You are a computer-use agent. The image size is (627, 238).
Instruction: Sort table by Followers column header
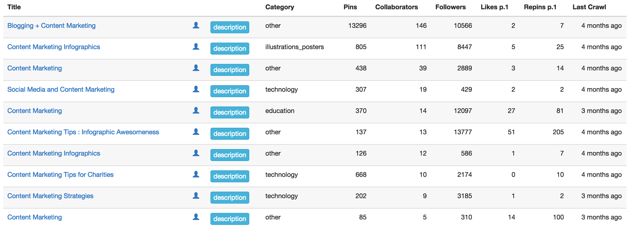450,7
